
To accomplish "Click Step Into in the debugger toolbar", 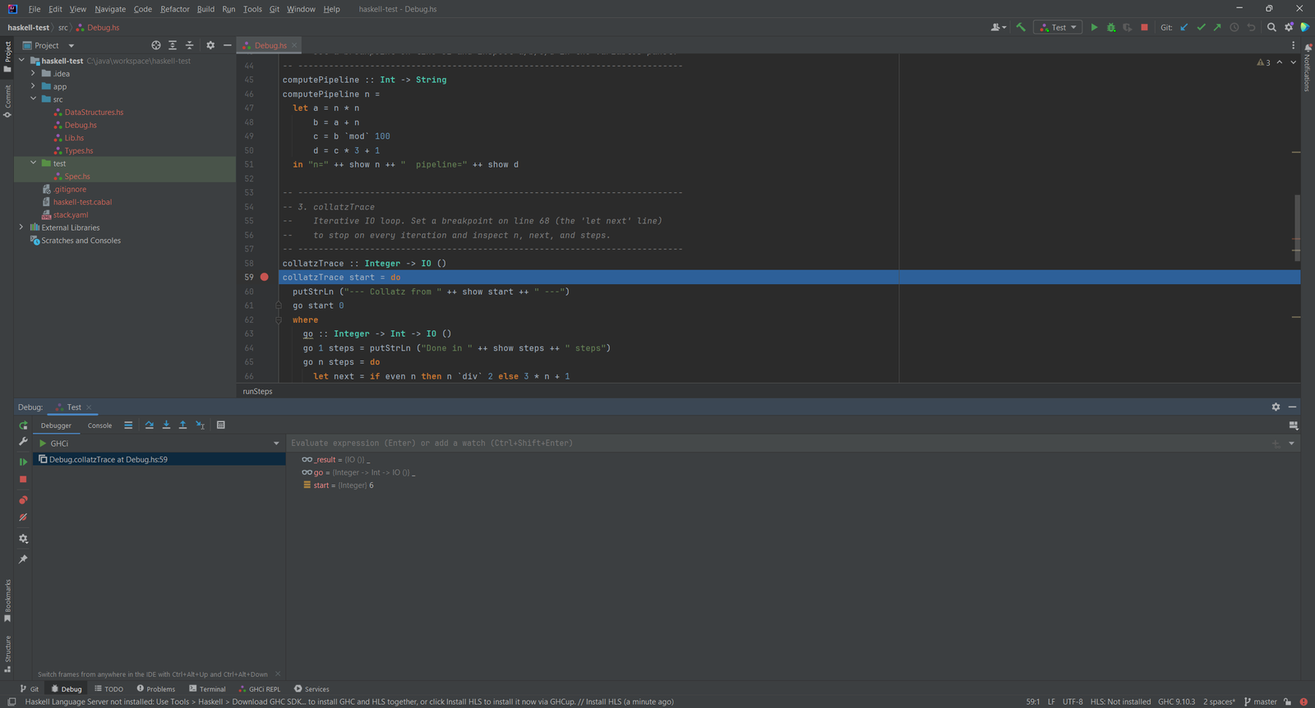I will point(166,425).
